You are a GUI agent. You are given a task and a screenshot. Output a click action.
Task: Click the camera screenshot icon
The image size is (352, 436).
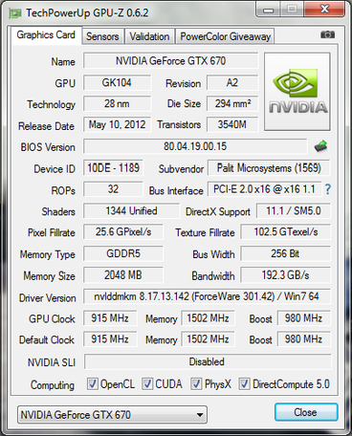click(327, 34)
